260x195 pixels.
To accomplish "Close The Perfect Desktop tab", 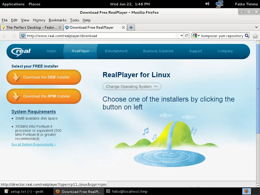I will tap(60, 27).
